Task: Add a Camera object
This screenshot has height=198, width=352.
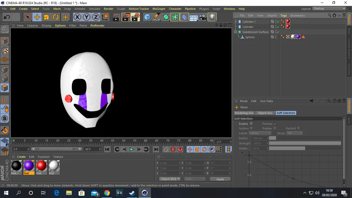Action: (x=203, y=17)
